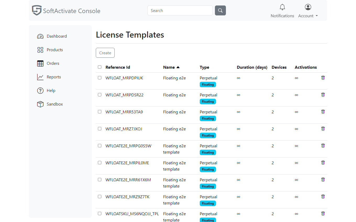Expand the Account dropdown menu

click(x=308, y=16)
